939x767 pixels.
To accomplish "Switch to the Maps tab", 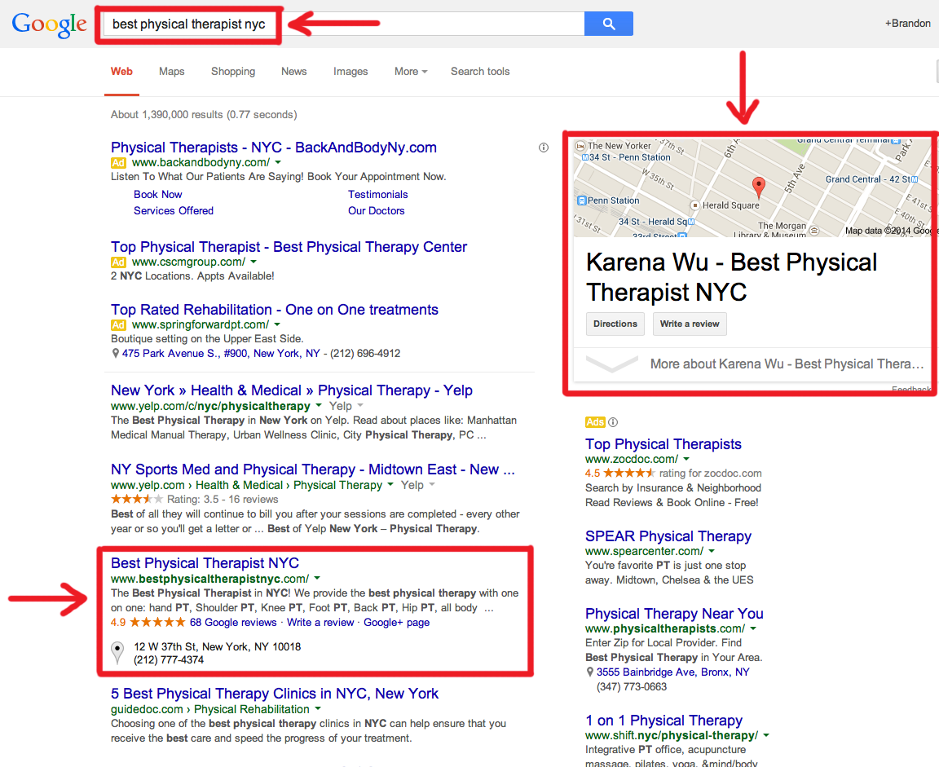I will coord(171,71).
